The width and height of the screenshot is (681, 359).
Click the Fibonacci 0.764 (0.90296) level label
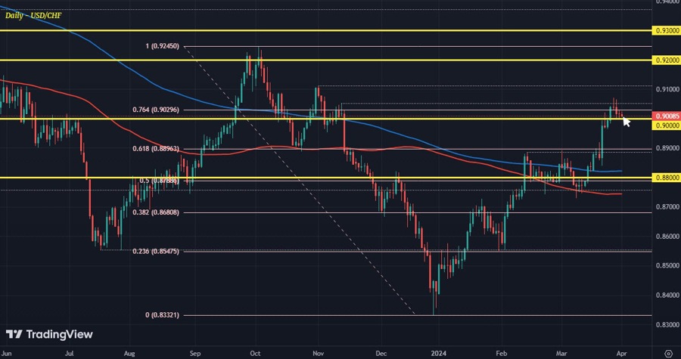[x=156, y=110]
